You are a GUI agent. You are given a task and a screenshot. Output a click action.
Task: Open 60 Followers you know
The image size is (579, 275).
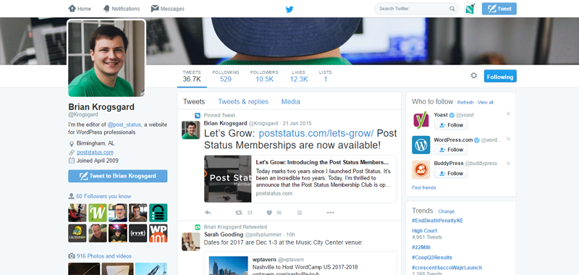[100, 196]
